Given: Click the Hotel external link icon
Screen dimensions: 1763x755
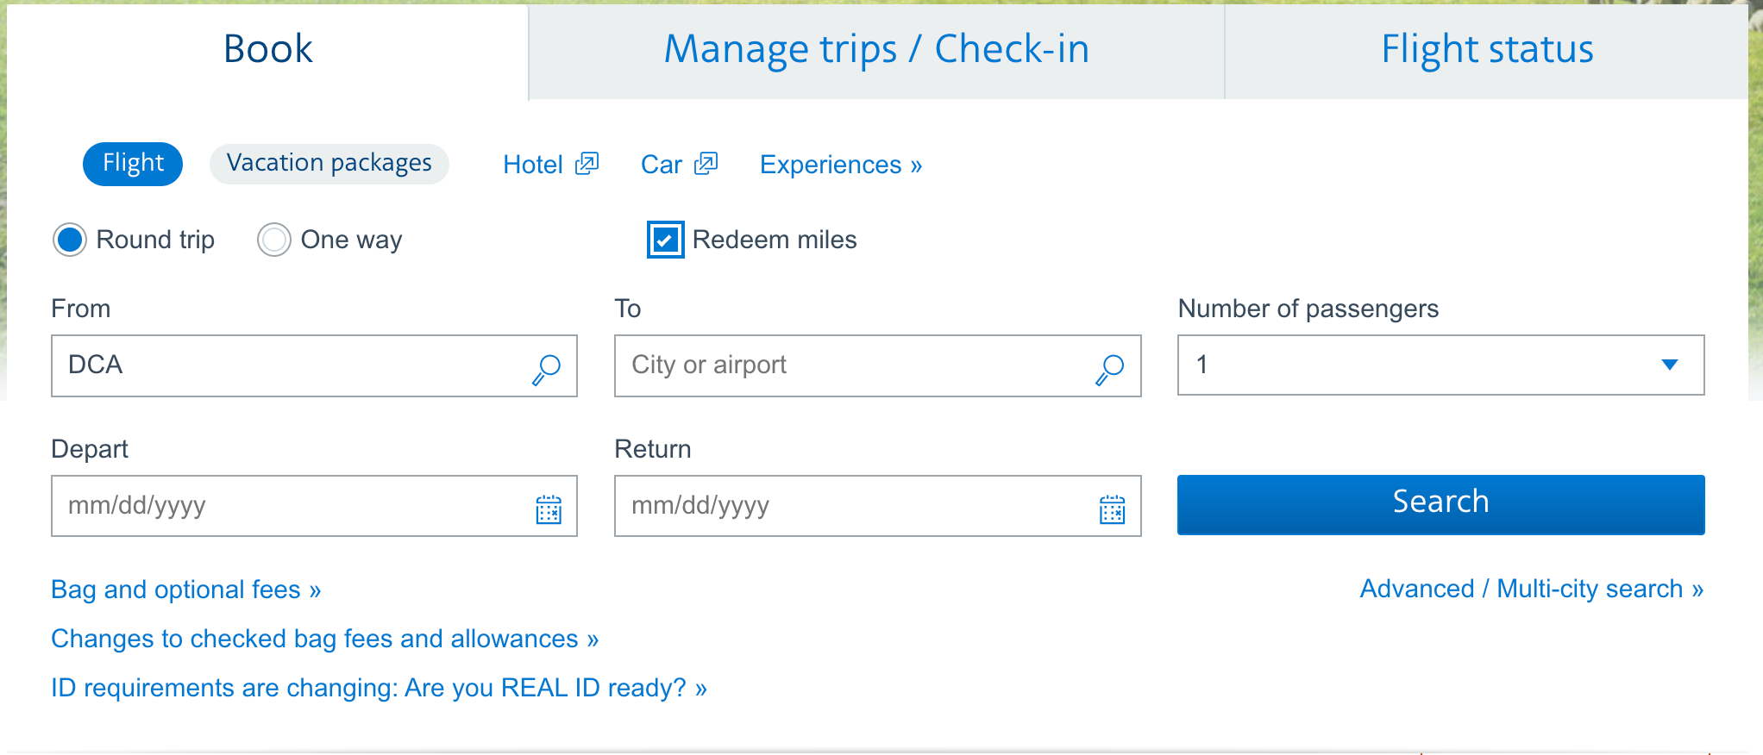Looking at the screenshot, I should coord(587,163).
